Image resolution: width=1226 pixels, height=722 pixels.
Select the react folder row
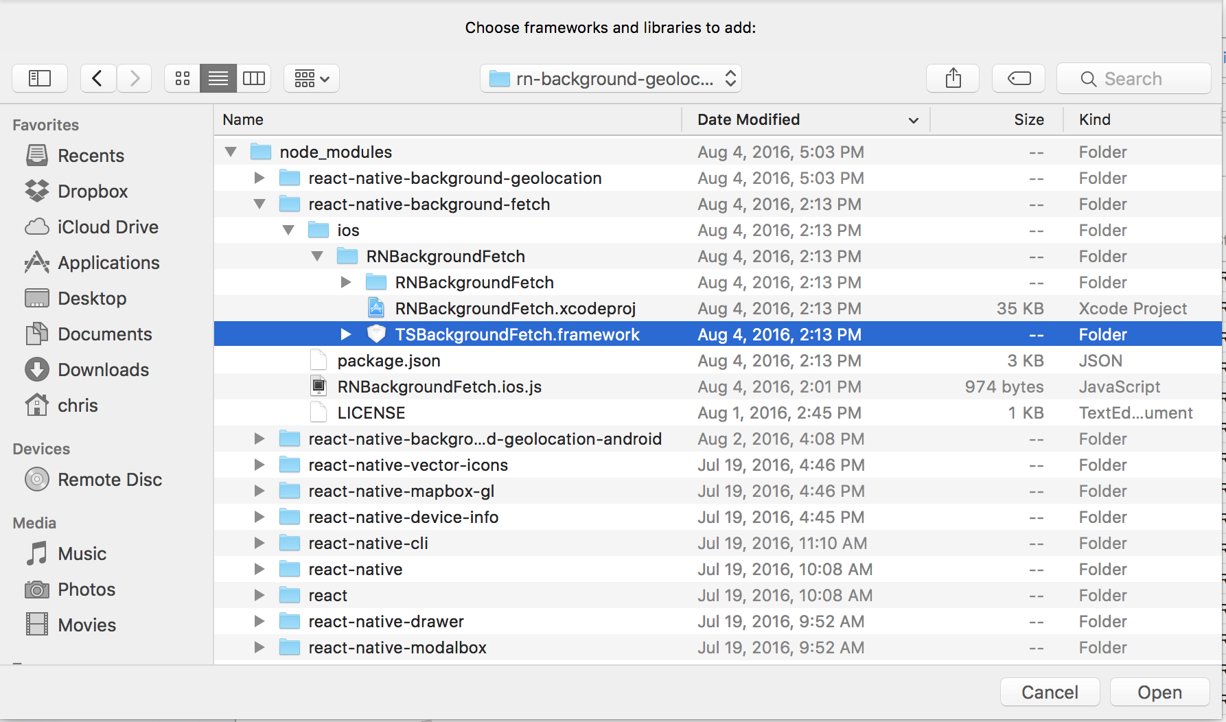pos(717,595)
